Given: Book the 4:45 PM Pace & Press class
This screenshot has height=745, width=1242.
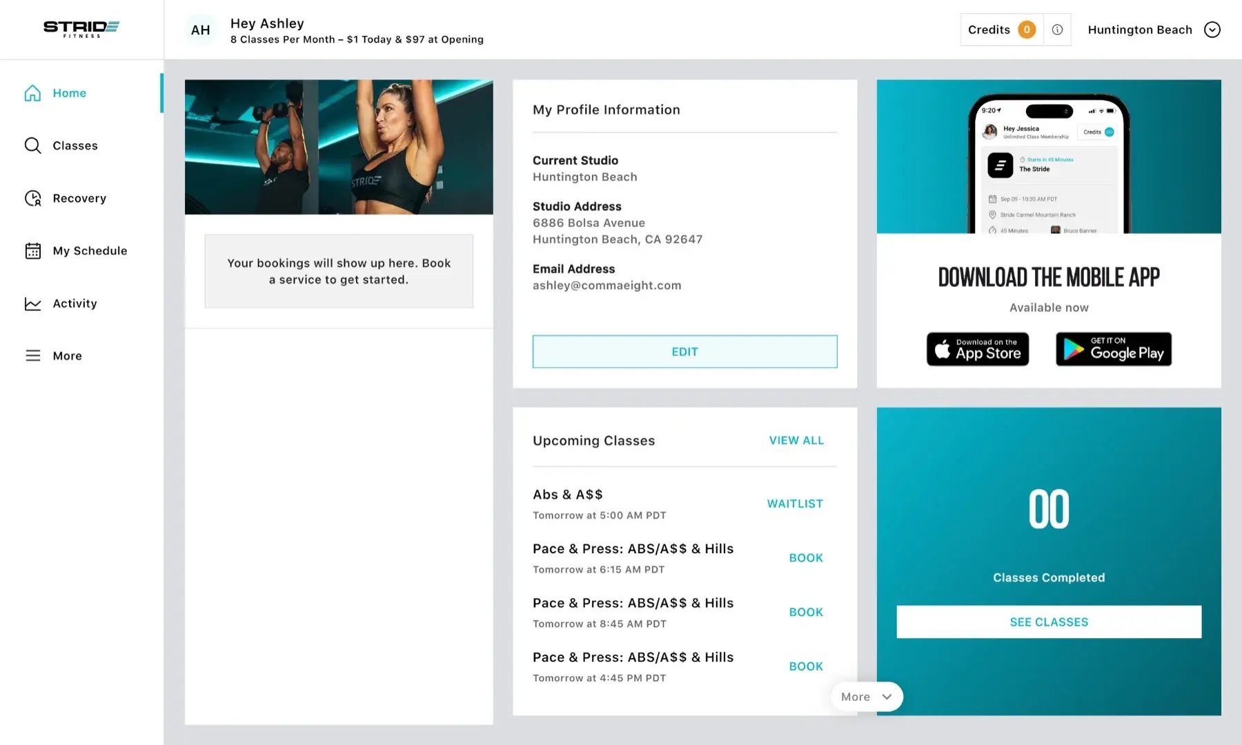Looking at the screenshot, I should pyautogui.click(x=806, y=666).
